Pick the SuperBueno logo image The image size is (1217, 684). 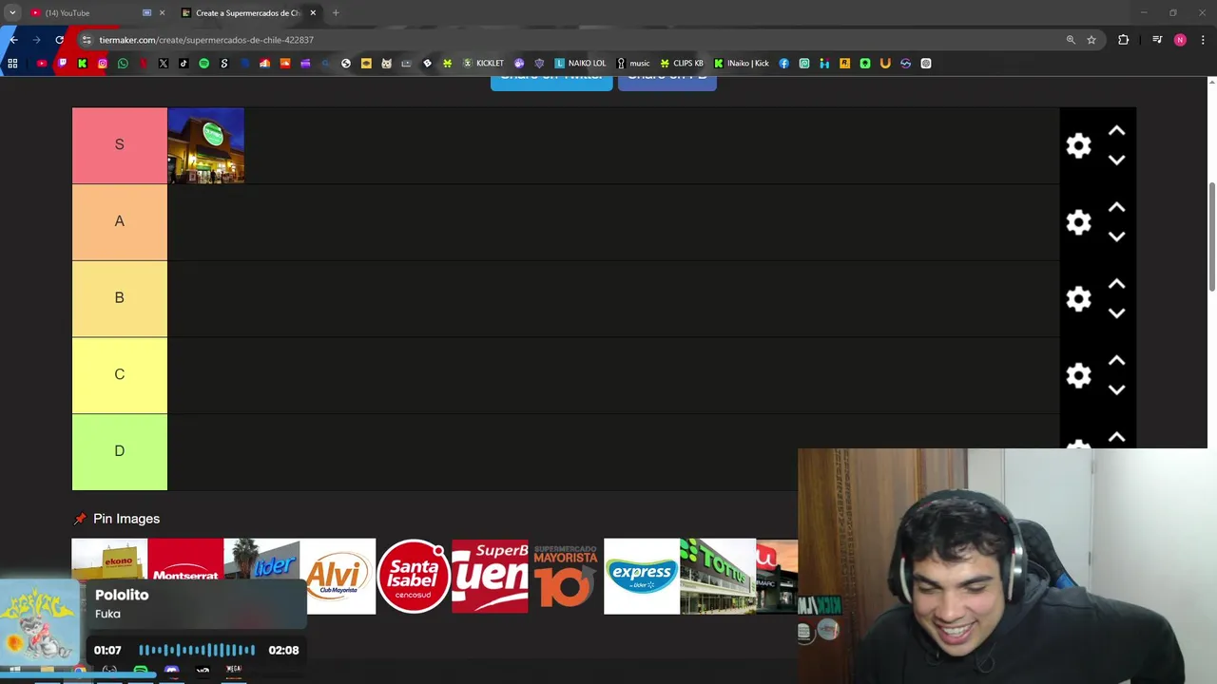click(490, 577)
